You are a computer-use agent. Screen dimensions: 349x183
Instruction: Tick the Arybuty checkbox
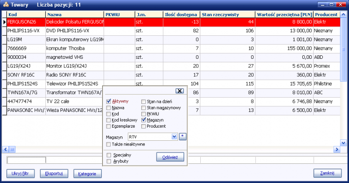click(x=109, y=161)
